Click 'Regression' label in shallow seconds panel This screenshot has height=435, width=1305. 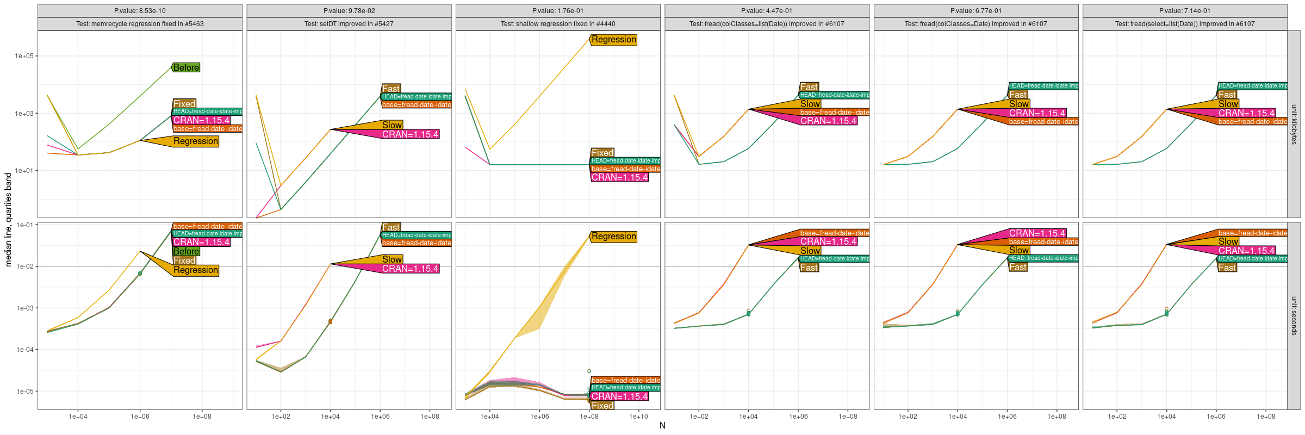tap(613, 237)
